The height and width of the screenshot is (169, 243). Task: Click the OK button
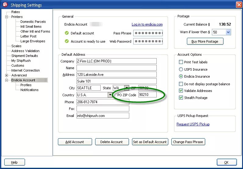(227, 162)
